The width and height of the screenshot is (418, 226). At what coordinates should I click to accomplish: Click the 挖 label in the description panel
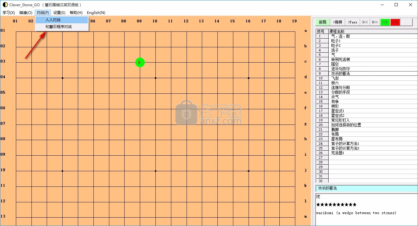coord(318,196)
